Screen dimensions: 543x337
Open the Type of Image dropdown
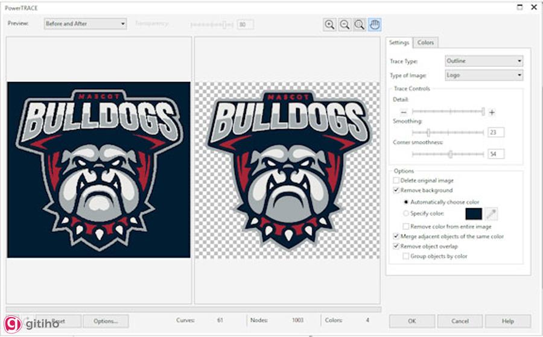(x=484, y=75)
